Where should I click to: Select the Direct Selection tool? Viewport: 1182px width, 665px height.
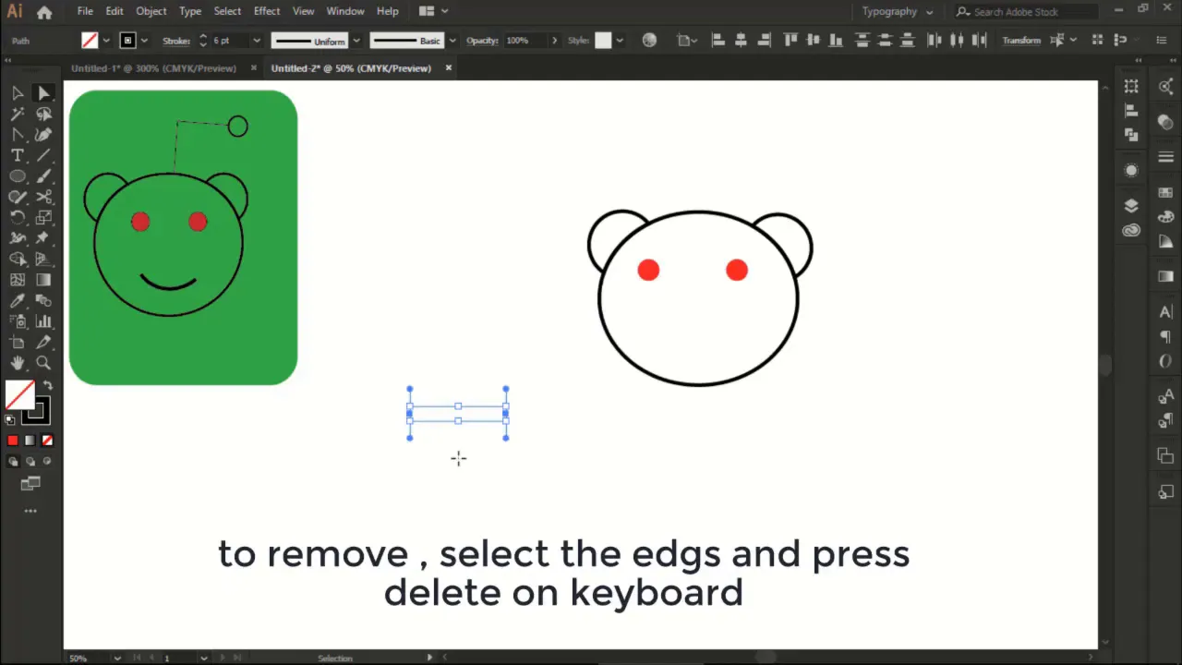tap(43, 92)
